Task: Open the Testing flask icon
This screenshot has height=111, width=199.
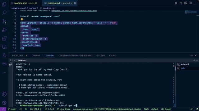Action: point(4,55)
